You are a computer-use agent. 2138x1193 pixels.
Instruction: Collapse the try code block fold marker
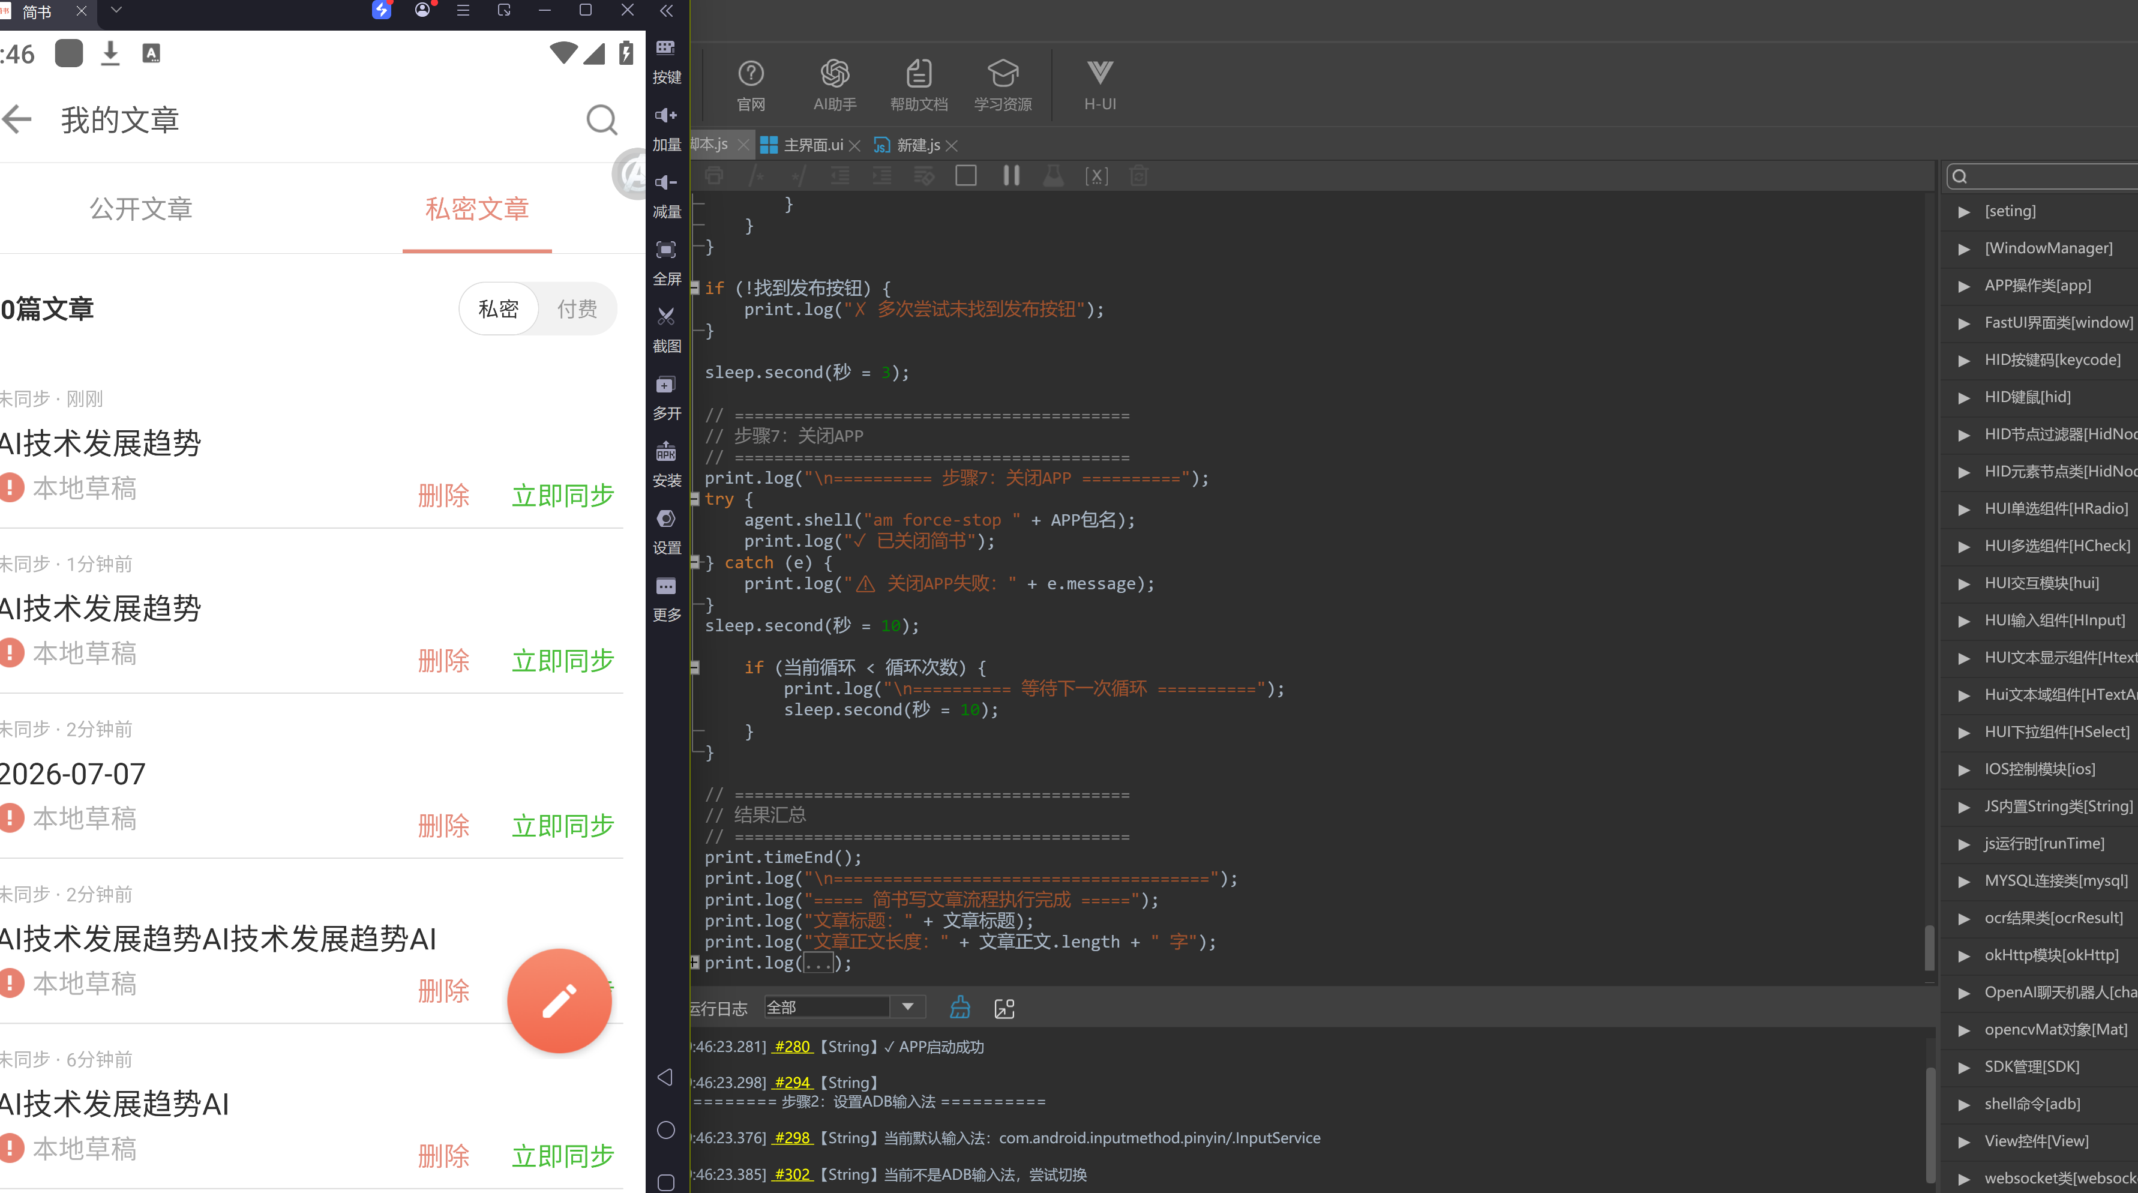pyautogui.click(x=695, y=499)
